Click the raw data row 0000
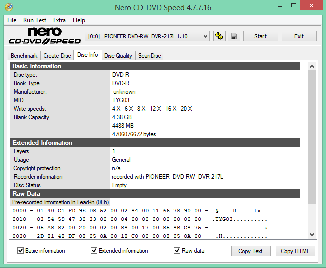Viewport: 326px width, 268px height. tap(140, 211)
